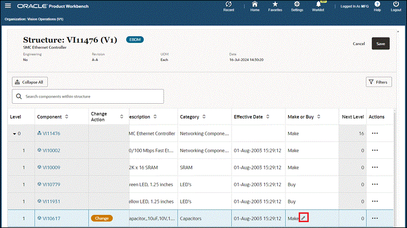The width and height of the screenshot is (407, 228).
Task: Open Help question mark icon
Action: tap(377, 4)
